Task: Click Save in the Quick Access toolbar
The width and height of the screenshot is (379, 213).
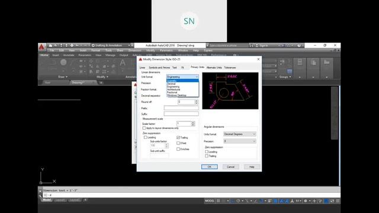Action: tap(61, 46)
